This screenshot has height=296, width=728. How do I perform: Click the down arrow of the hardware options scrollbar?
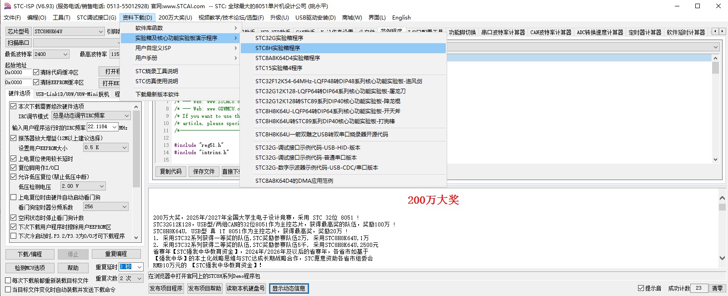coord(136,237)
